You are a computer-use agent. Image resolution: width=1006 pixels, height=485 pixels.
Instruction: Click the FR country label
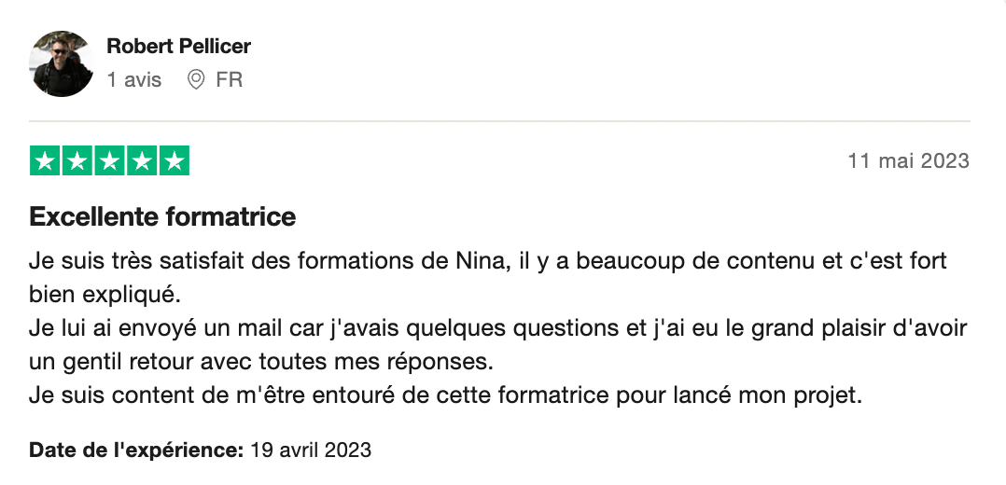(x=229, y=80)
